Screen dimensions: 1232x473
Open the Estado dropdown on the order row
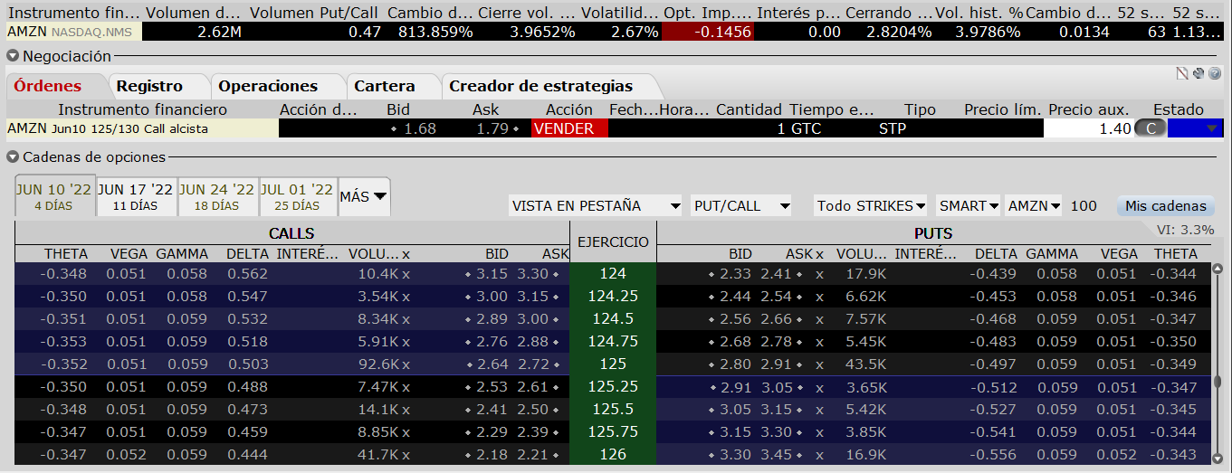[1211, 128]
